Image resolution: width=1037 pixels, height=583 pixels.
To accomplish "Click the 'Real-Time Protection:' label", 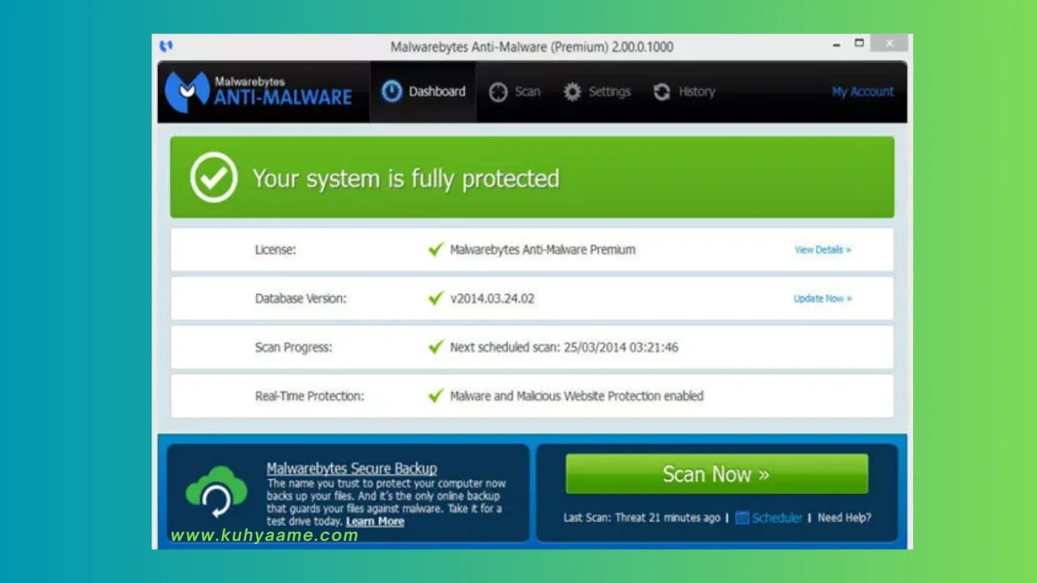I will (309, 395).
